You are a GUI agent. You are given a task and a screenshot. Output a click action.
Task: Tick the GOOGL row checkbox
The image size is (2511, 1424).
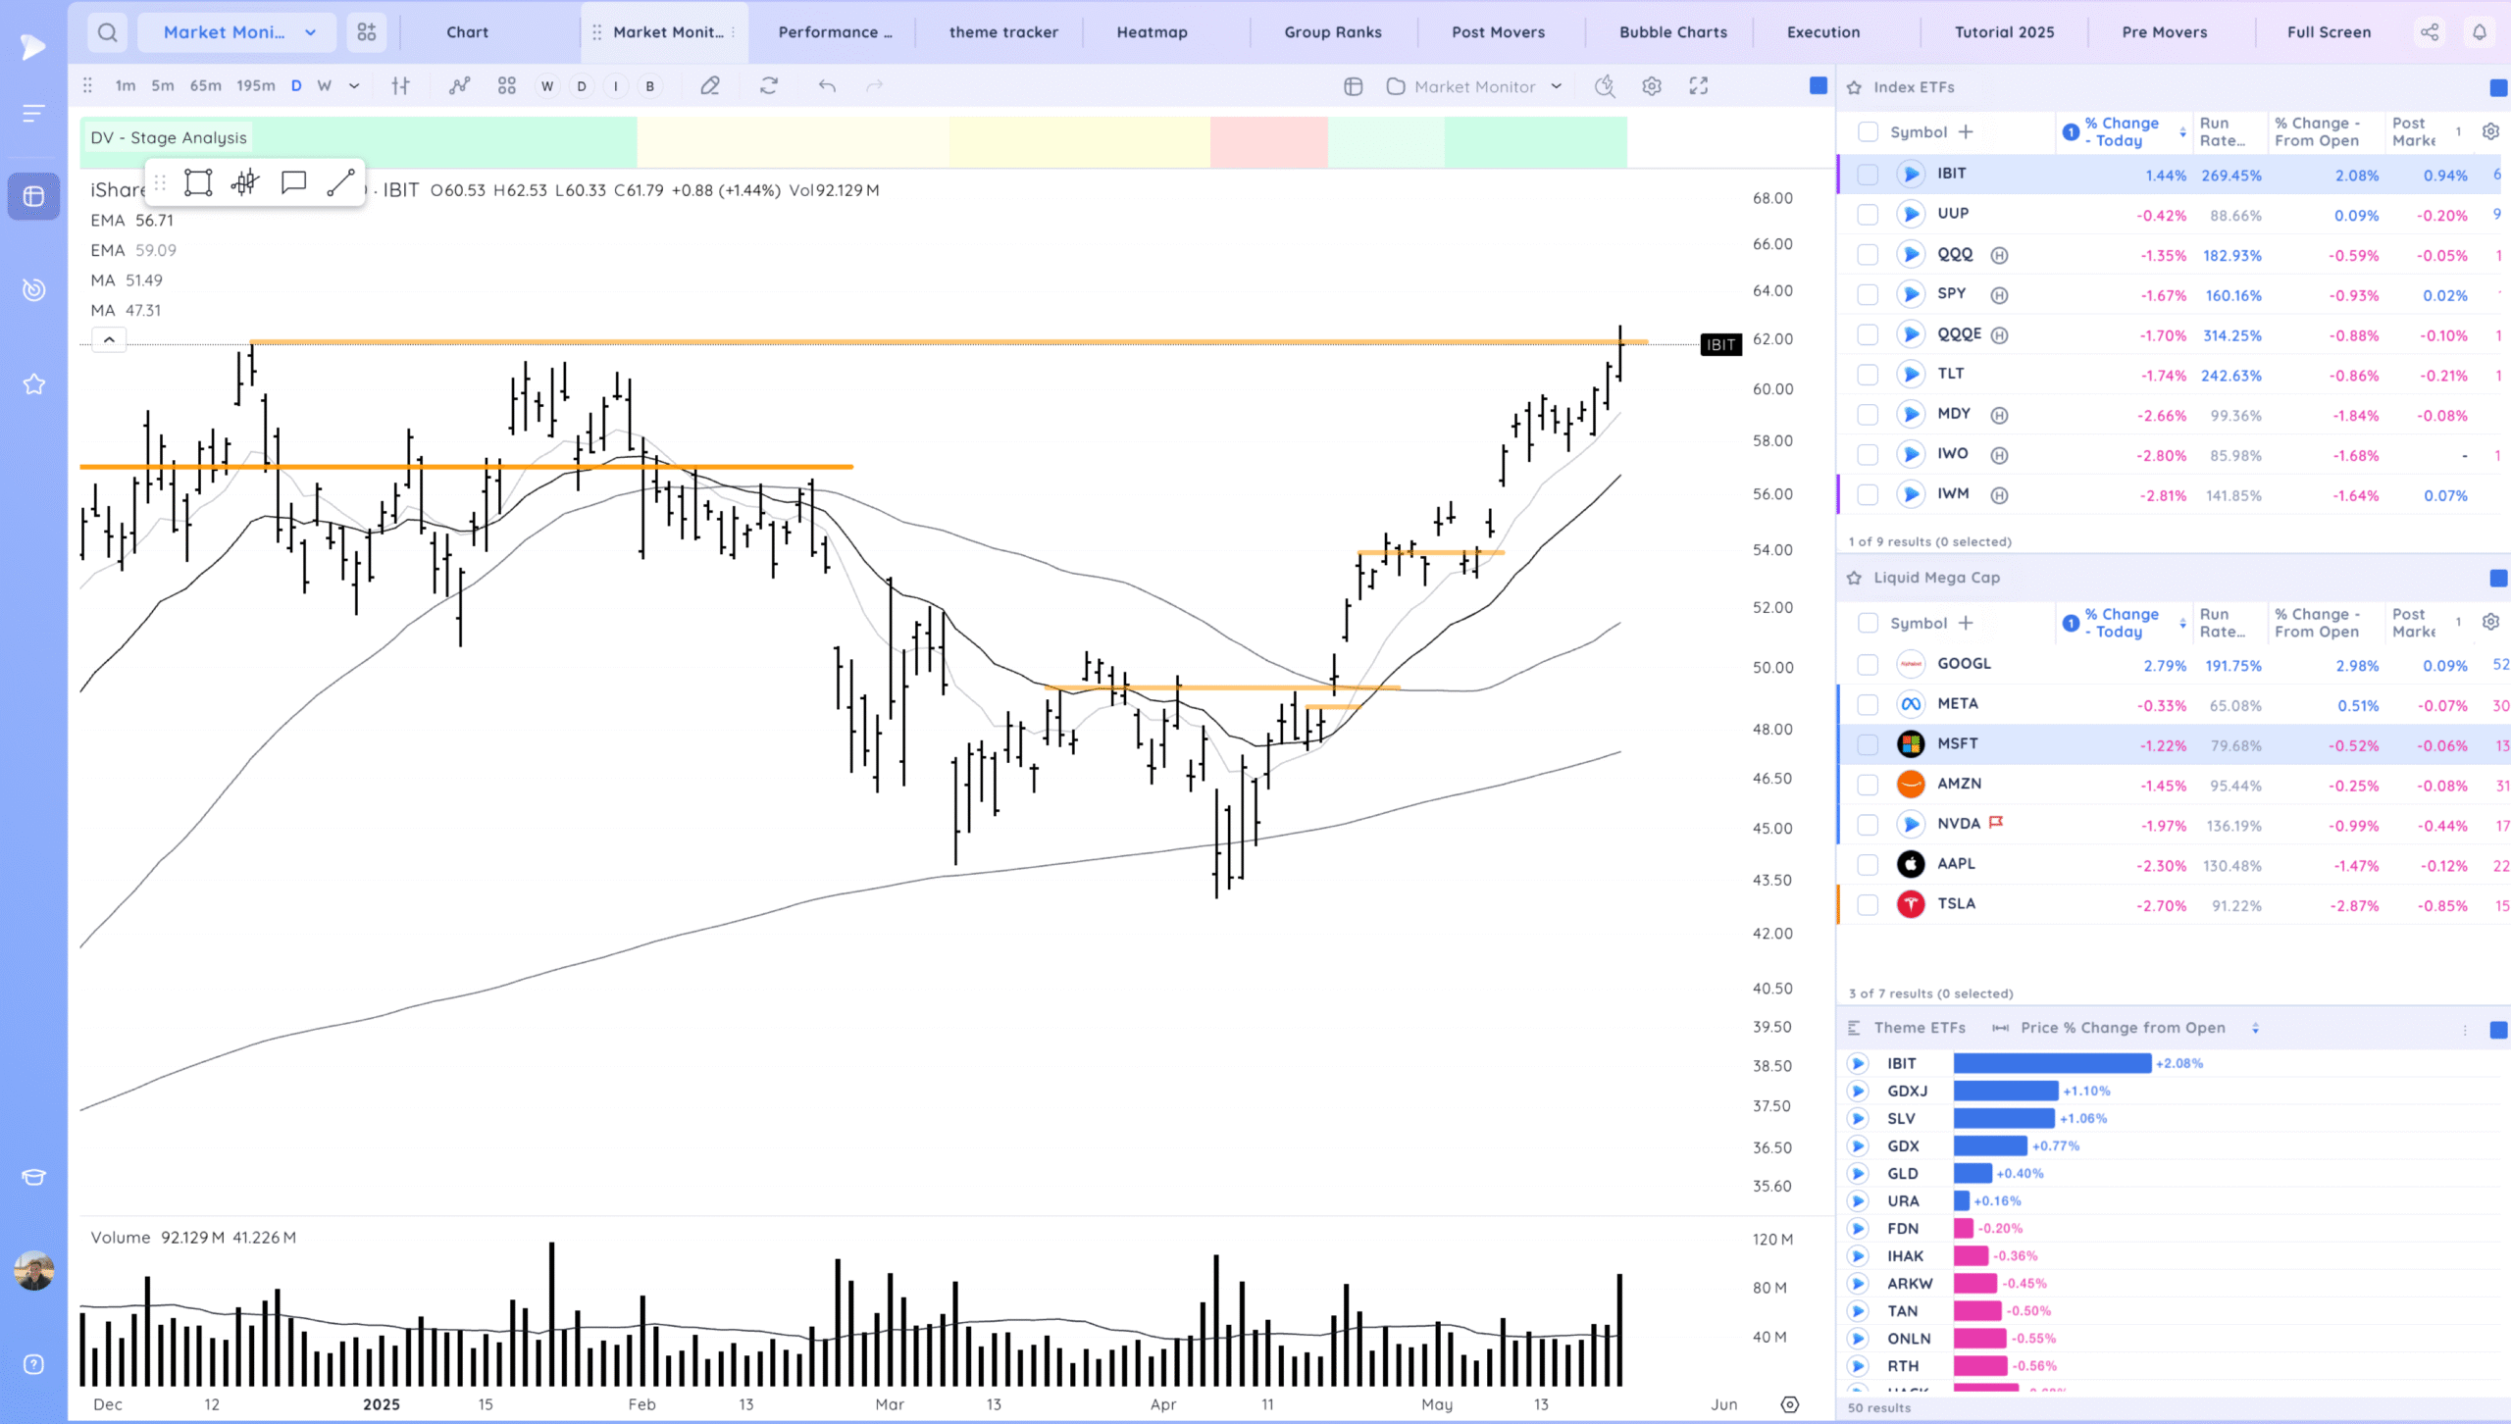point(1868,665)
